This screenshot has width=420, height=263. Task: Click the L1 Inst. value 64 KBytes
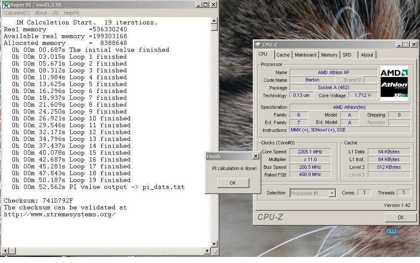pos(389,159)
